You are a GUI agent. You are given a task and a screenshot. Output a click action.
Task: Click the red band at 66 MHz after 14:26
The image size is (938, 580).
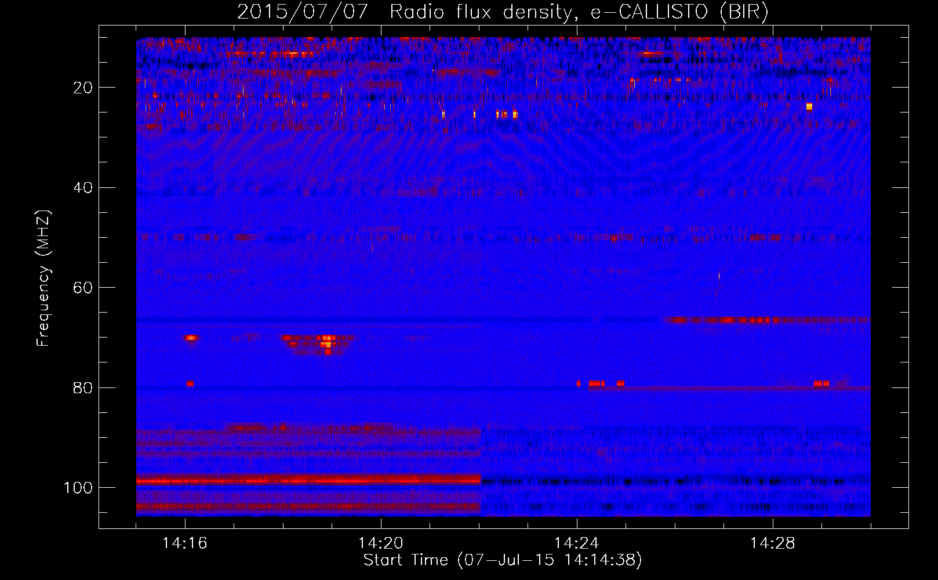[x=766, y=320]
